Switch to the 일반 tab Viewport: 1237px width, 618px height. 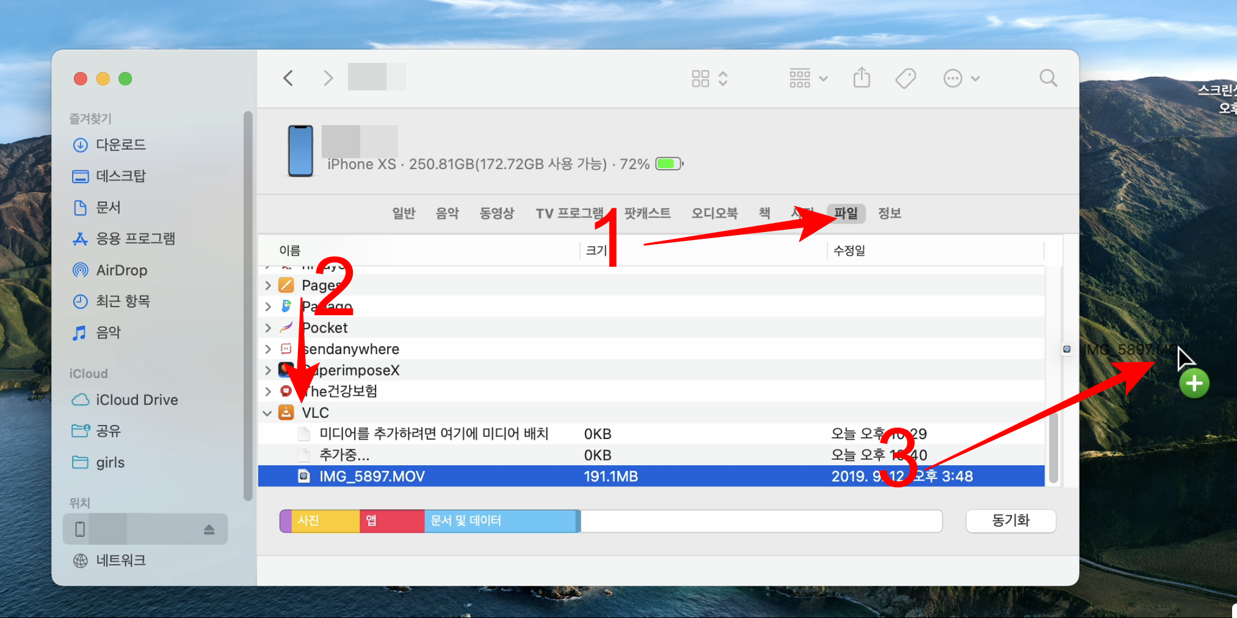coord(404,213)
